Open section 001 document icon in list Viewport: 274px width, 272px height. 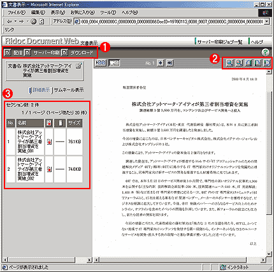[49, 141]
